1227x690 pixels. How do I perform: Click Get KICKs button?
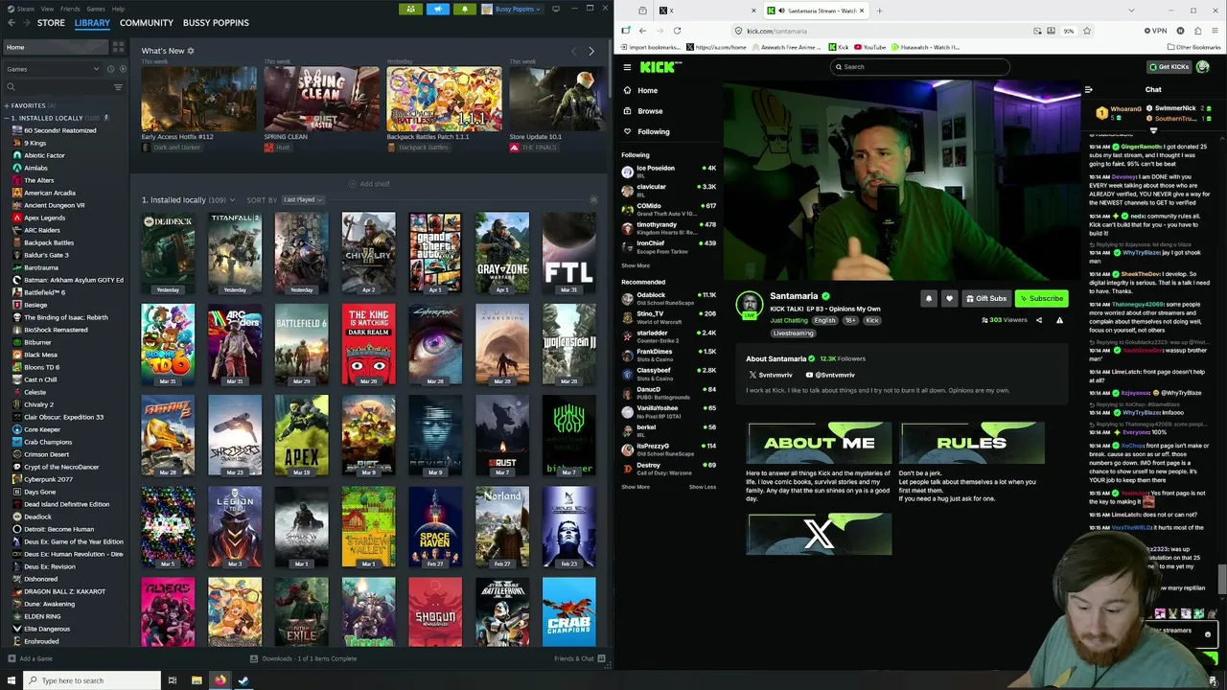[1169, 67]
